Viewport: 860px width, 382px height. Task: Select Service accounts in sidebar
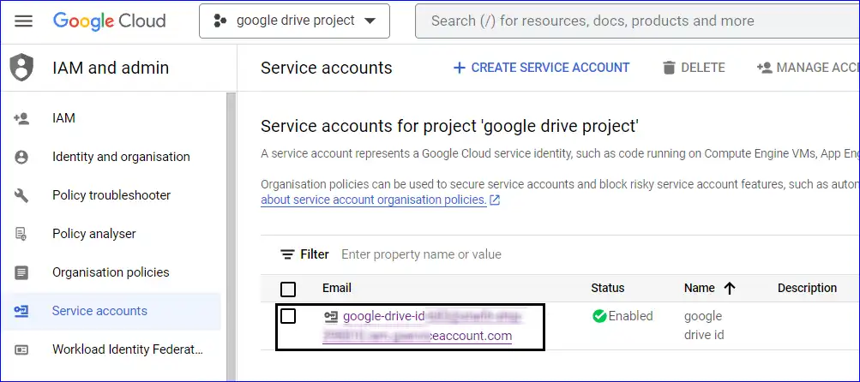click(111, 311)
